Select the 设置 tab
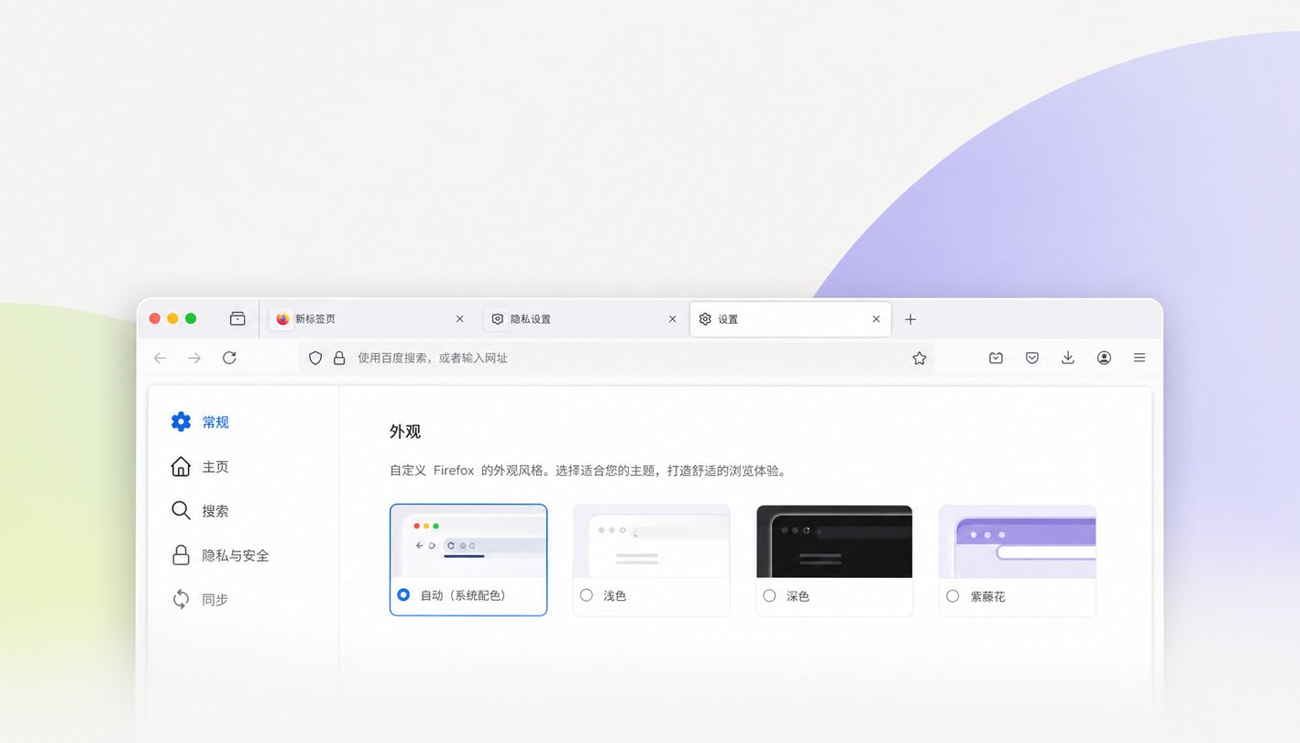Image resolution: width=1300 pixels, height=743 pixels. [x=790, y=319]
